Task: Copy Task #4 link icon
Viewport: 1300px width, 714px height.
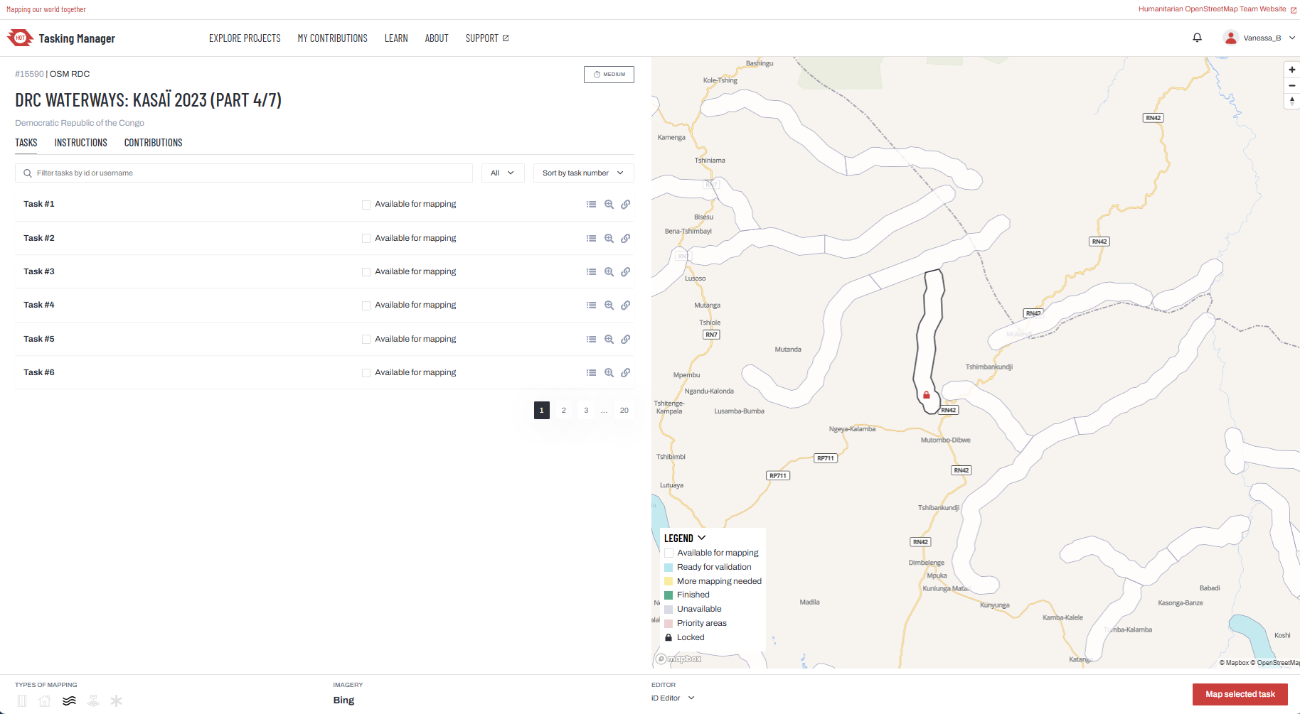Action: tap(625, 305)
